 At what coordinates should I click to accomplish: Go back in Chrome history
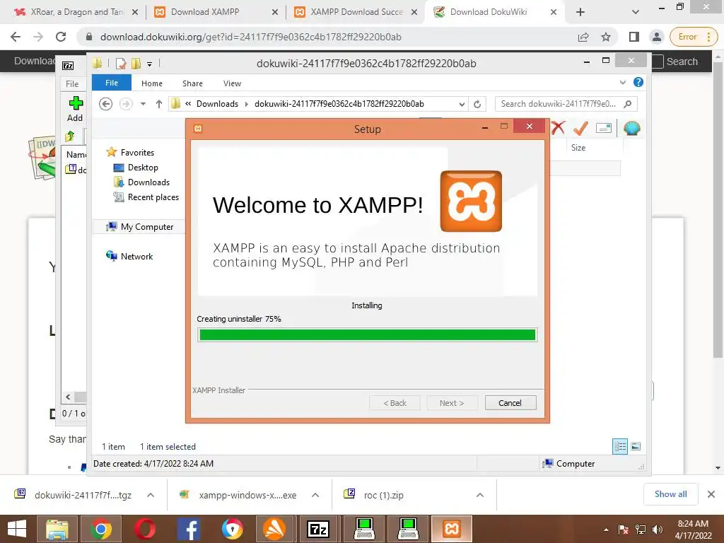click(16, 37)
